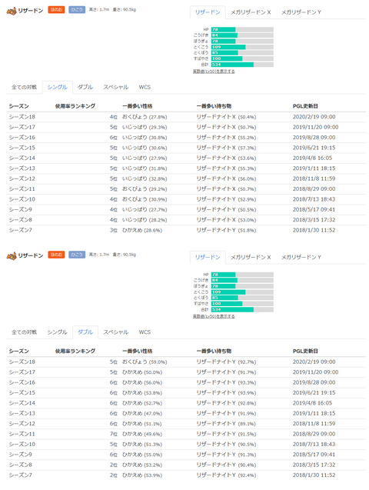Click the リザードナイトY (52.9%) cell
The height and width of the screenshot is (490, 369).
click(x=226, y=199)
